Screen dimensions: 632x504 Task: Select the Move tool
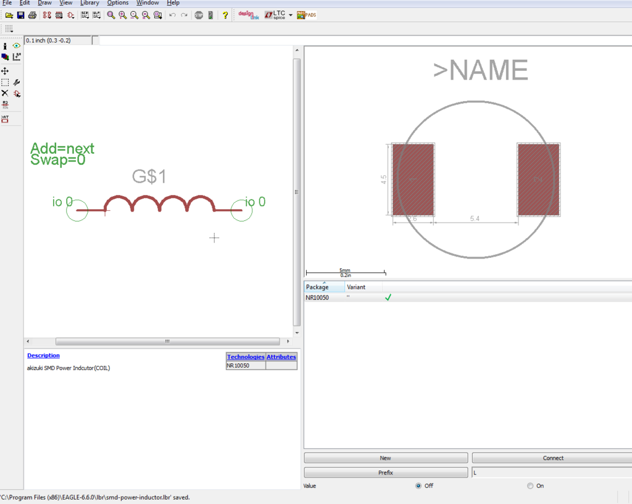5,72
